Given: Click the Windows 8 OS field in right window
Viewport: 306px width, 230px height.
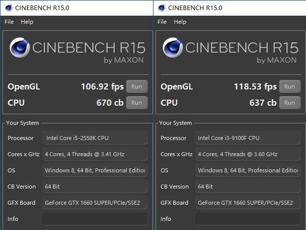Looking at the screenshot, I should (x=248, y=170).
